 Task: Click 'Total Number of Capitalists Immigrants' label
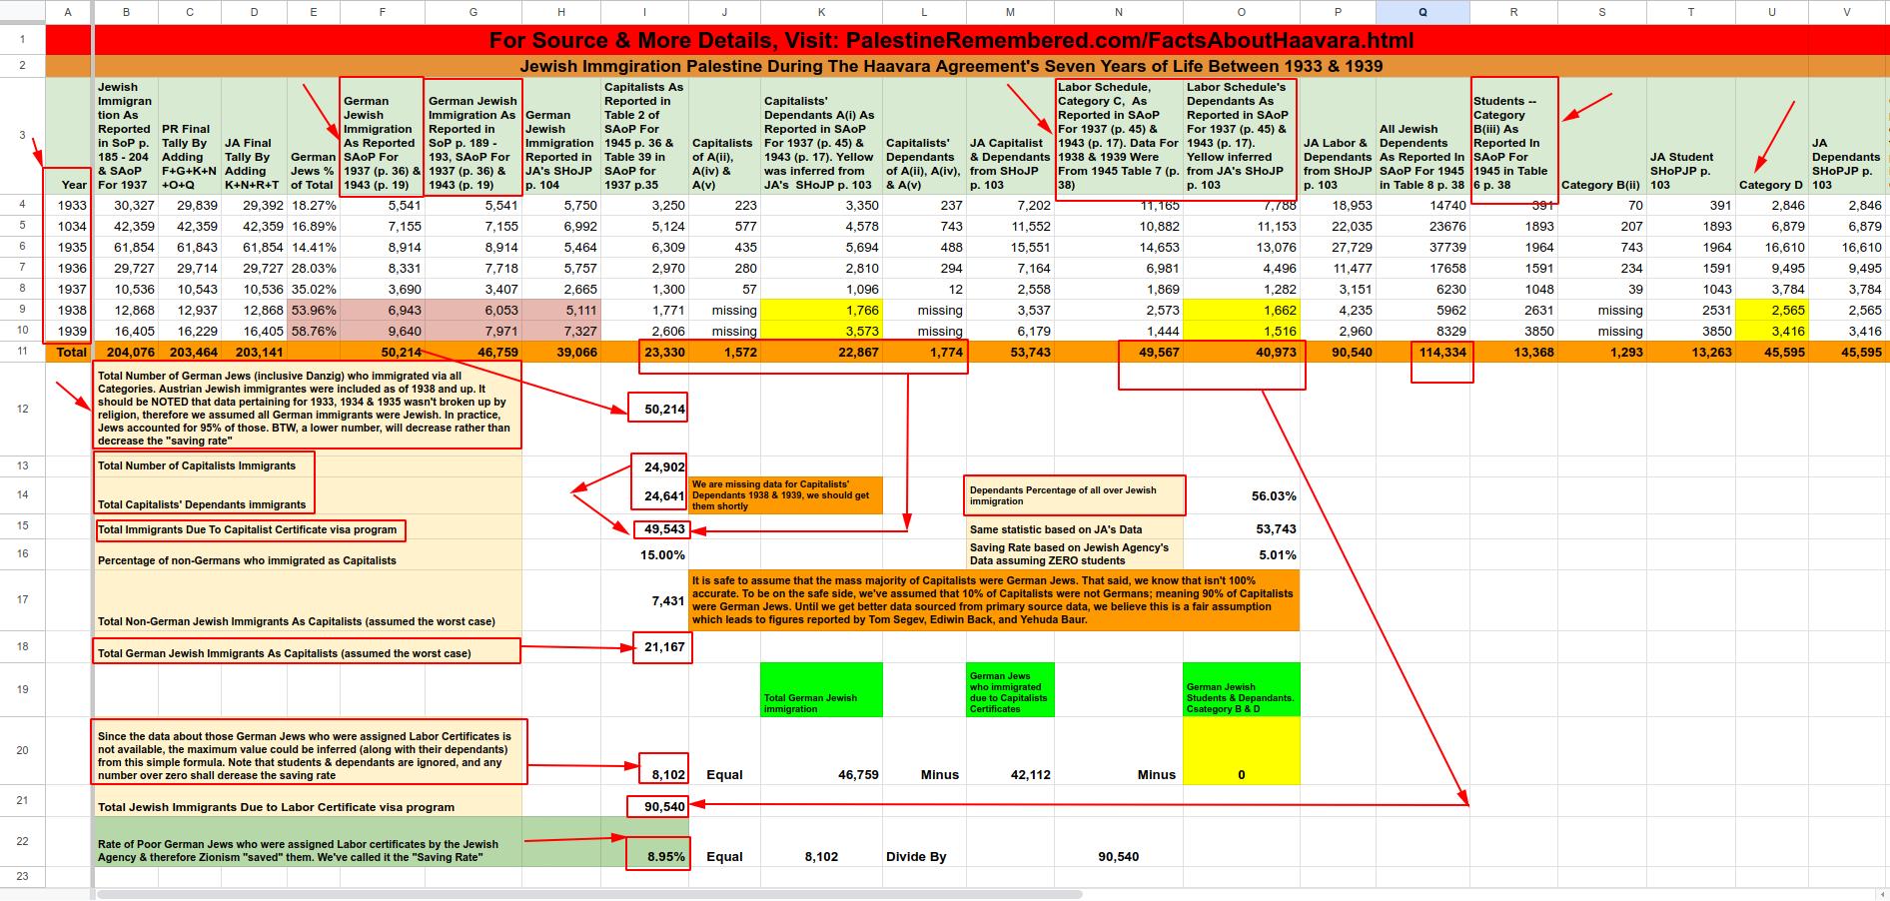(197, 465)
